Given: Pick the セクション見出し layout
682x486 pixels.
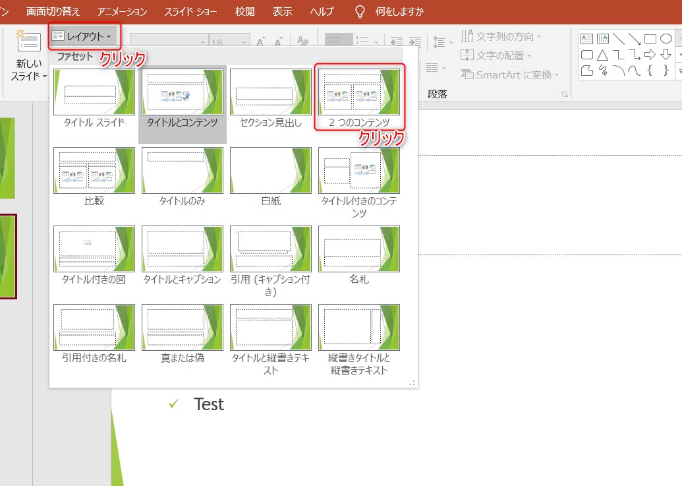Looking at the screenshot, I should pos(271,92).
